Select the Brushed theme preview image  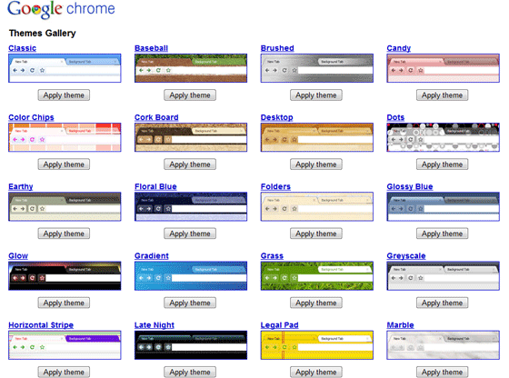(317, 68)
